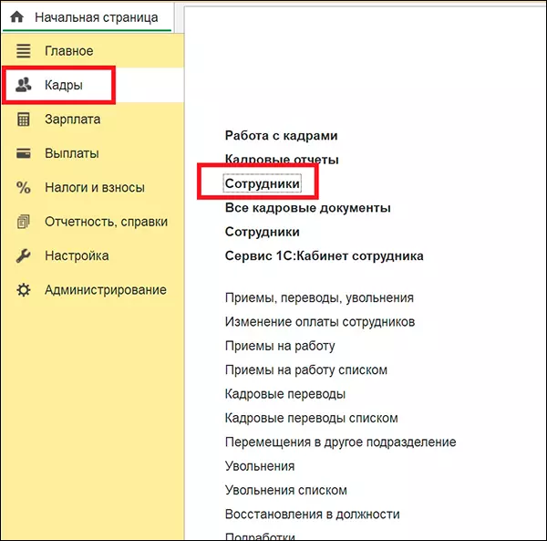Select Приемы, переводы, увольнения
Screen dimensions: 547x541
(x=318, y=297)
